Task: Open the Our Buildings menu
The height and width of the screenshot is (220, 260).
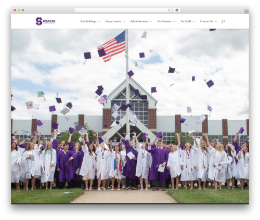Action: 88,21
